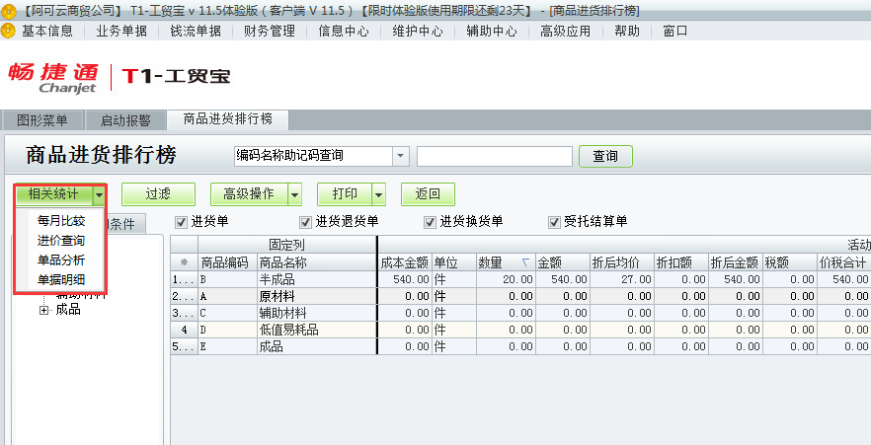Image resolution: width=871 pixels, height=445 pixels.
Task: Open the 窗口 menu
Action: 675,31
